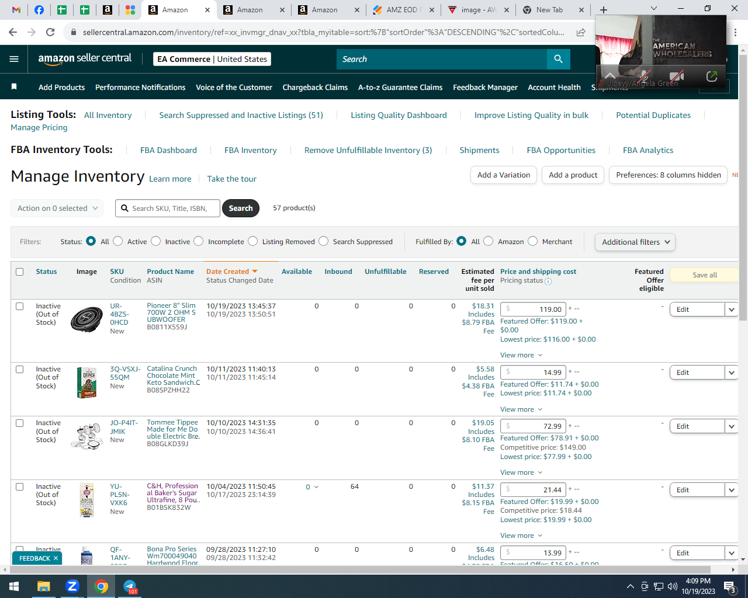748x598 pixels.
Task: Click the black Search button for inventory
Action: [241, 208]
